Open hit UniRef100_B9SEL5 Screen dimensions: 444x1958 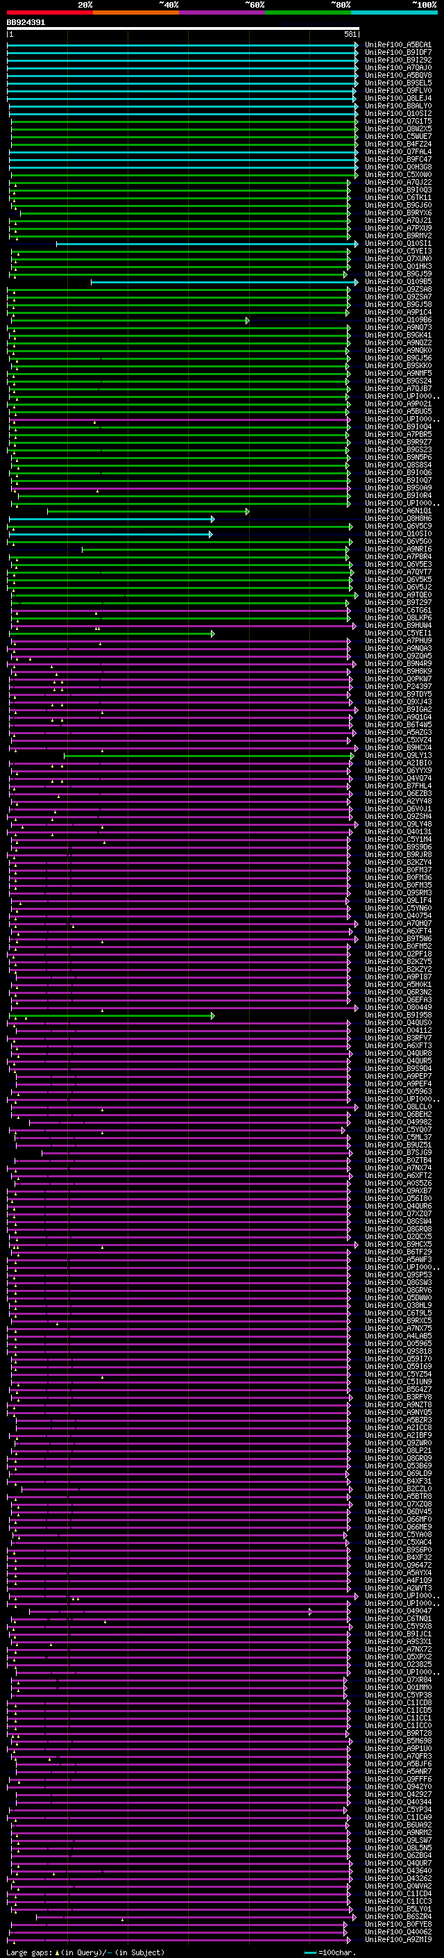(398, 83)
